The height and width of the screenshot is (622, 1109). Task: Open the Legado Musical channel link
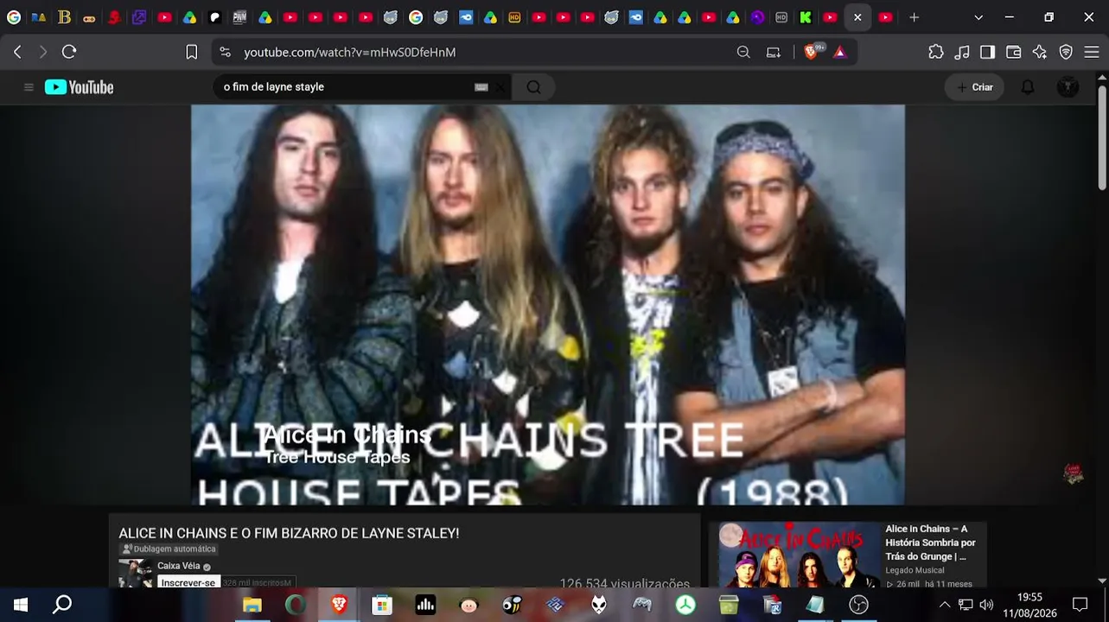point(915,570)
